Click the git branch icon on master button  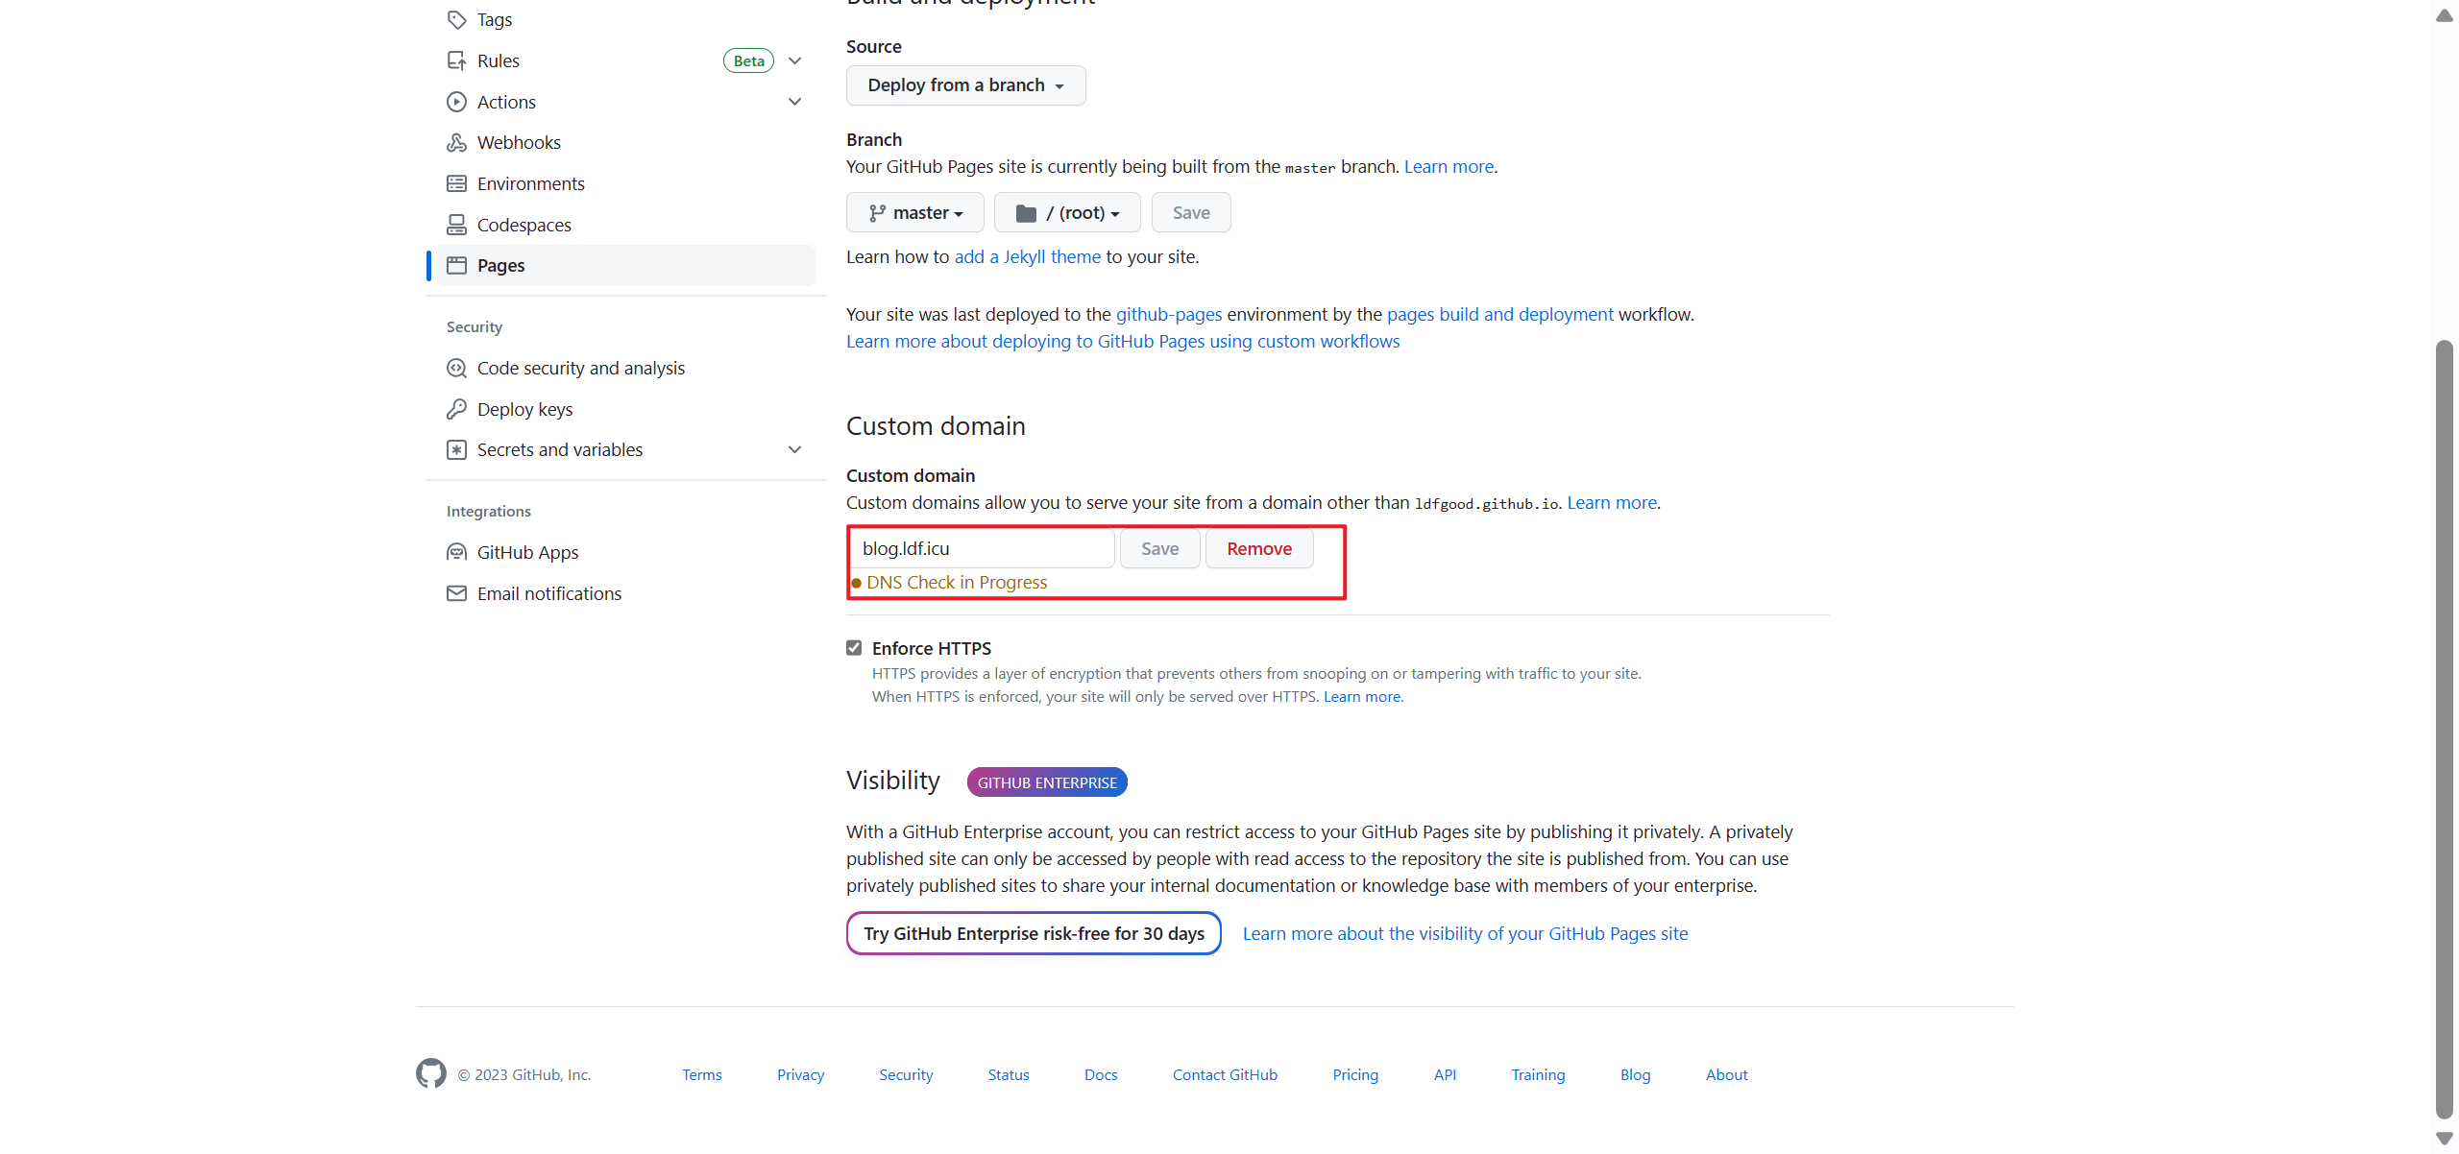click(877, 213)
